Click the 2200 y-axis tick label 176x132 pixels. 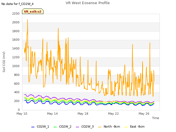(x=16, y=13)
